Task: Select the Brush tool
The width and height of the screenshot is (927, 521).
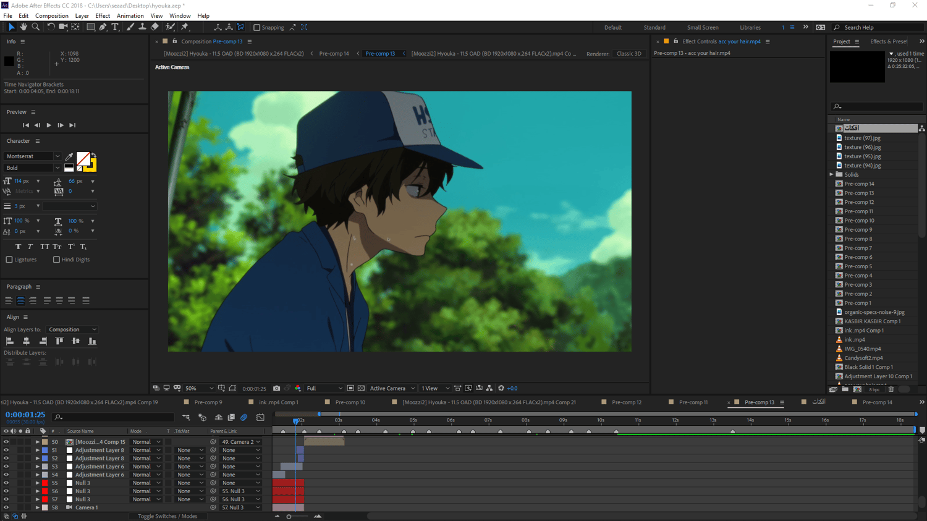Action: (130, 27)
